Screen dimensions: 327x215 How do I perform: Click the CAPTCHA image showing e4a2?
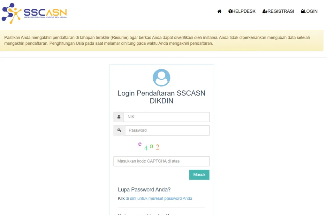click(x=149, y=146)
